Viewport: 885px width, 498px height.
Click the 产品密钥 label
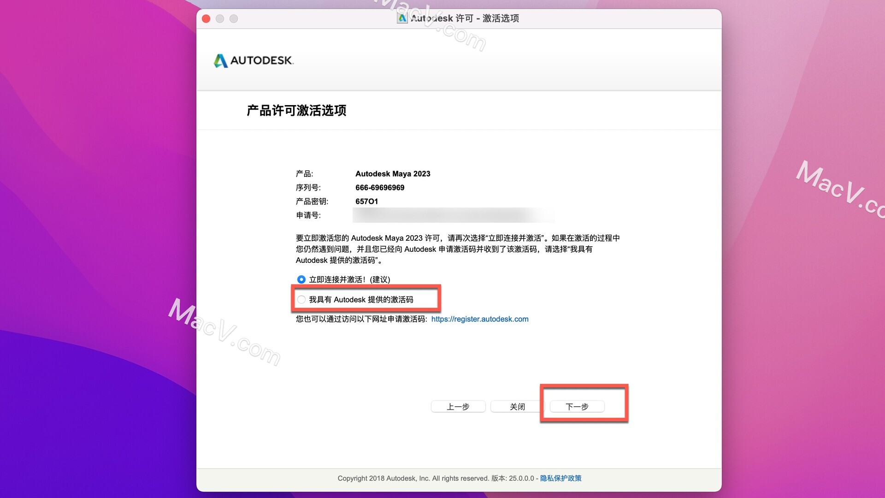click(x=312, y=202)
